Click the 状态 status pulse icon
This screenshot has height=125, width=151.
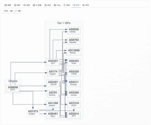(84, 5)
